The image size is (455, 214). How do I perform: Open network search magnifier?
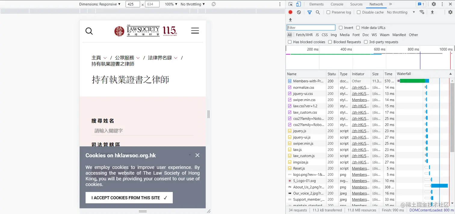[318, 12]
